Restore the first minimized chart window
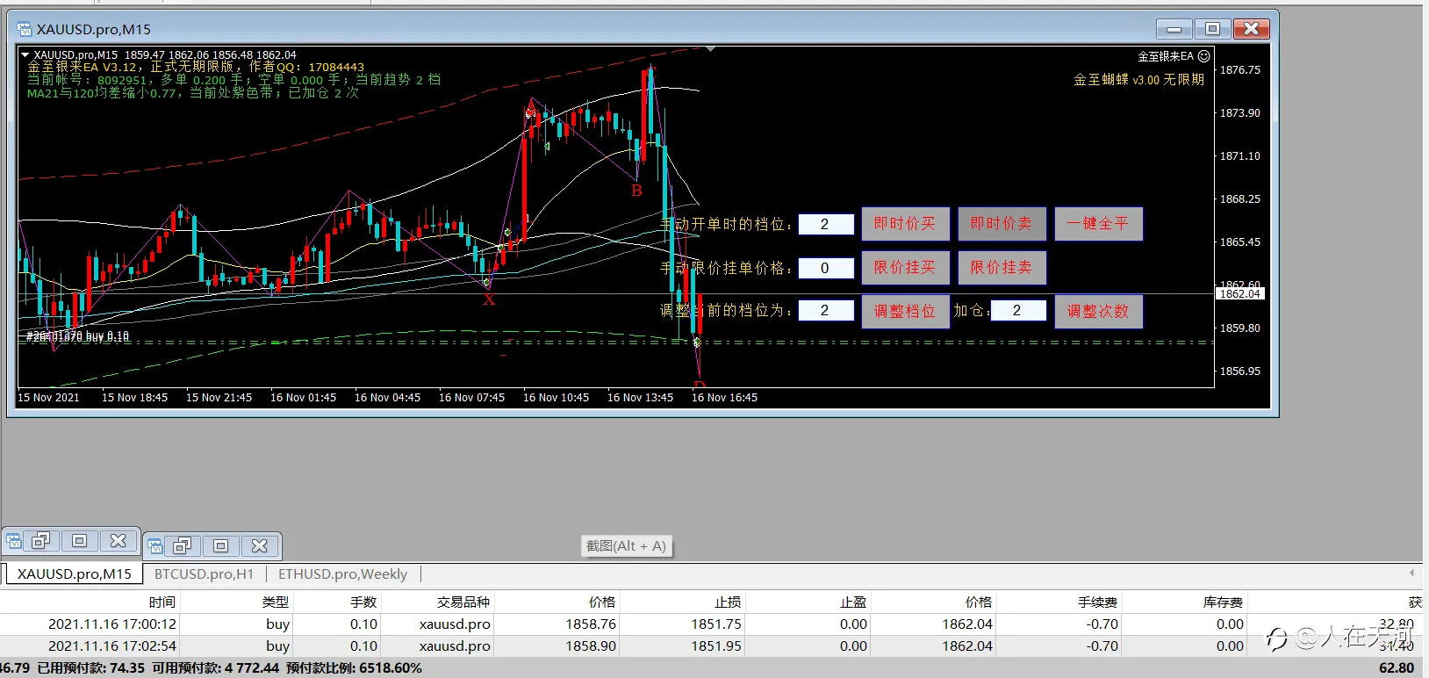Viewport: 1429px width, 678px height. coord(40,541)
